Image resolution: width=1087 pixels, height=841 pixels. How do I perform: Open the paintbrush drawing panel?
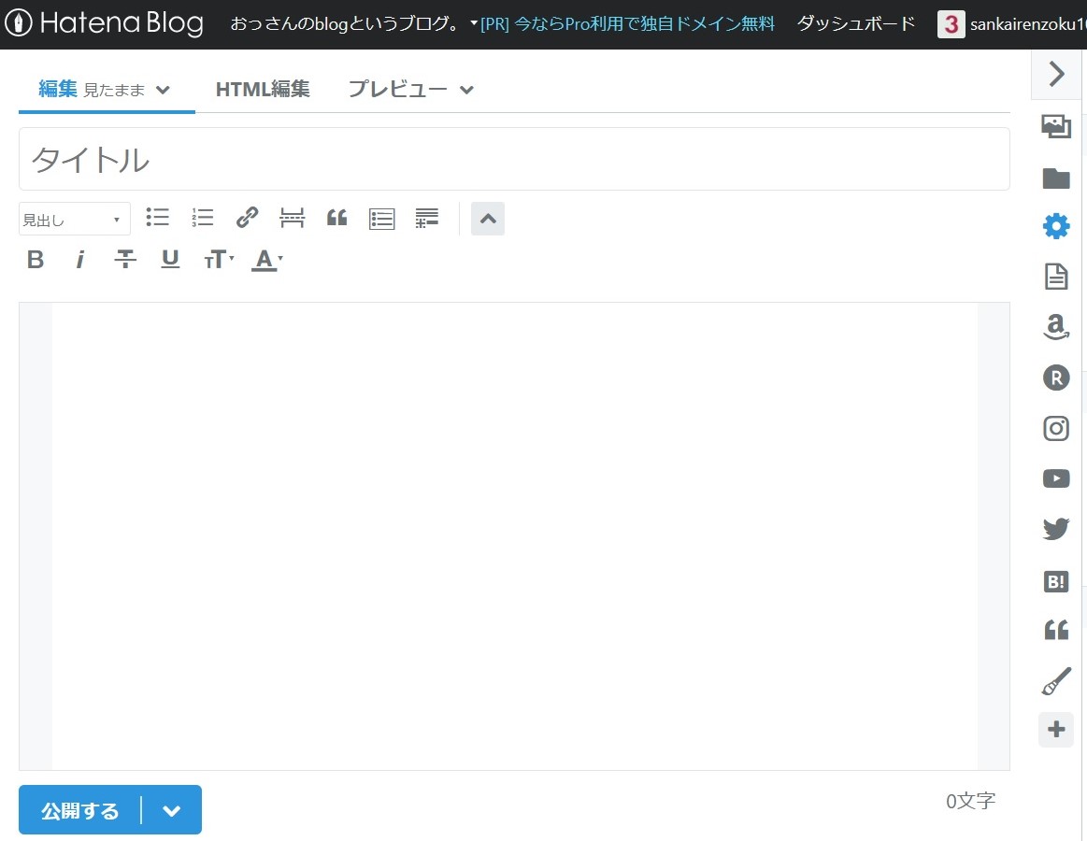point(1056,681)
